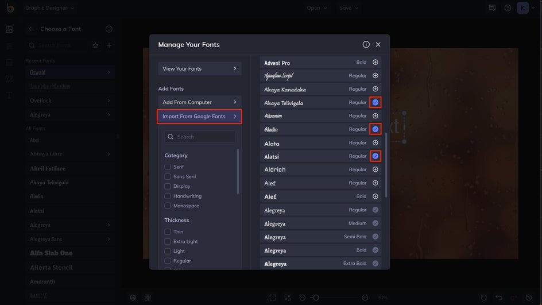Open the Open dropdown menu
The width and height of the screenshot is (542, 305).
(316, 8)
